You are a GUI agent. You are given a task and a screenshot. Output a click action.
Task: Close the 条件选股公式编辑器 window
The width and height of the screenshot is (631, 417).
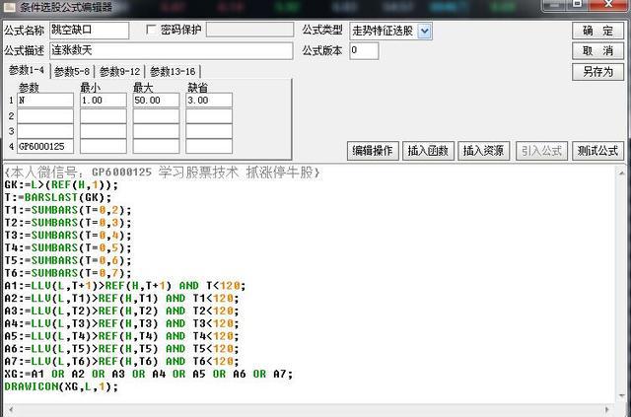tap(608, 4)
